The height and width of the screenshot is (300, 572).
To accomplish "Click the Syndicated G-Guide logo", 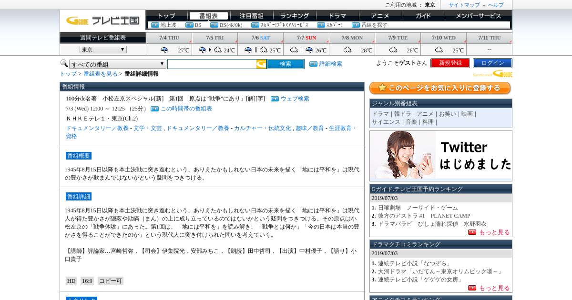I will pyautogui.click(x=492, y=74).
